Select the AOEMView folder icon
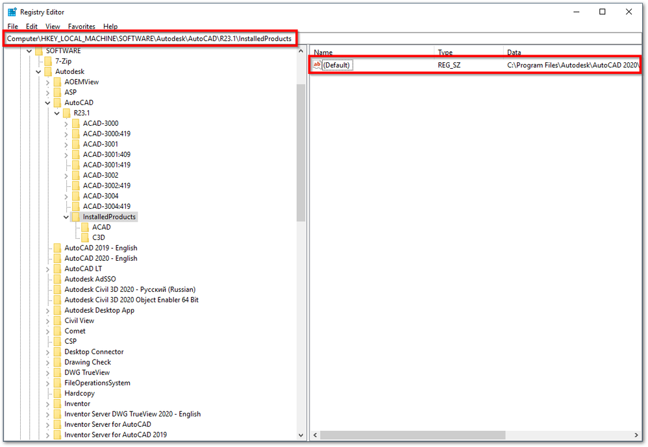The width and height of the screenshot is (648, 447). pyautogui.click(x=57, y=82)
